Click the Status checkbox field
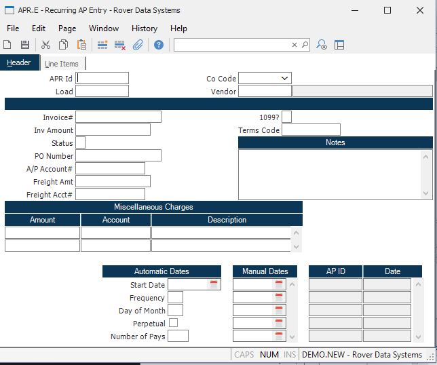 [x=80, y=142]
